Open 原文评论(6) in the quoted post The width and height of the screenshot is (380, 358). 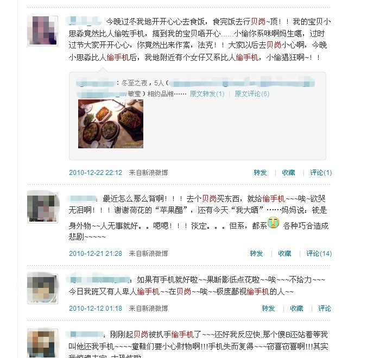(x=252, y=94)
